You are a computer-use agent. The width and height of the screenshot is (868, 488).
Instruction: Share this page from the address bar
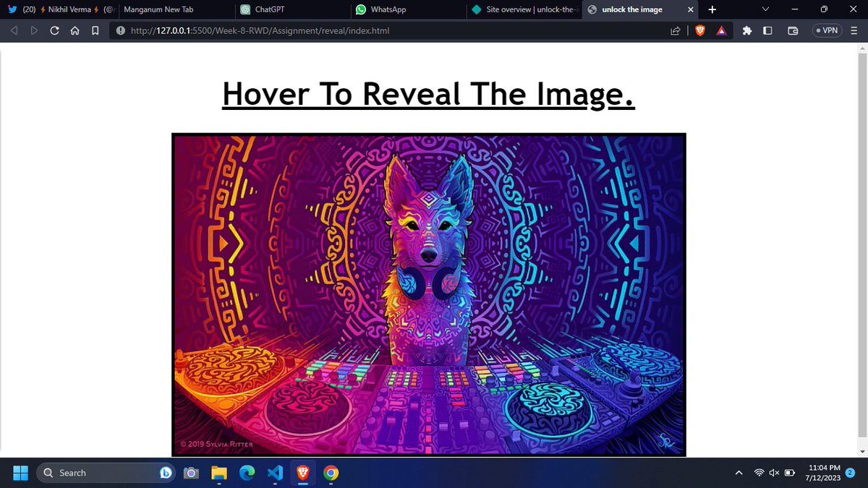point(675,31)
